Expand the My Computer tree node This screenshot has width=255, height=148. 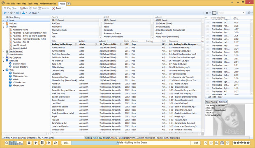click(x=3, y=57)
